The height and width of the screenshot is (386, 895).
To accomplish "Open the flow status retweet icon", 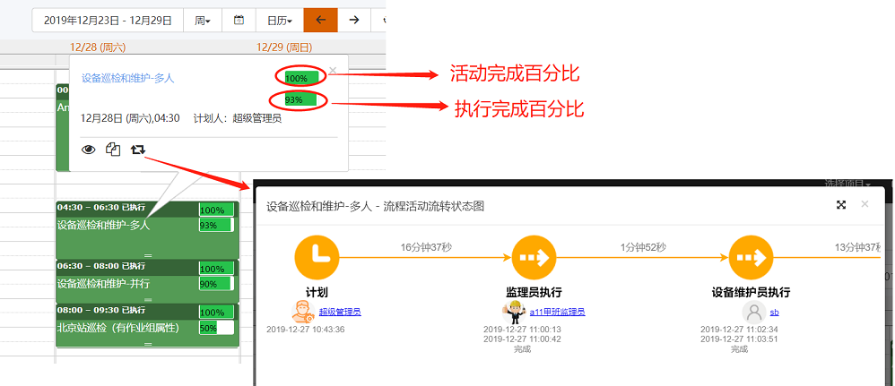I will 137,150.
